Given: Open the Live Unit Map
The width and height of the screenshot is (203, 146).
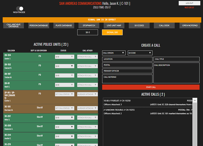Looking at the screenshot, I should tap(114, 25).
